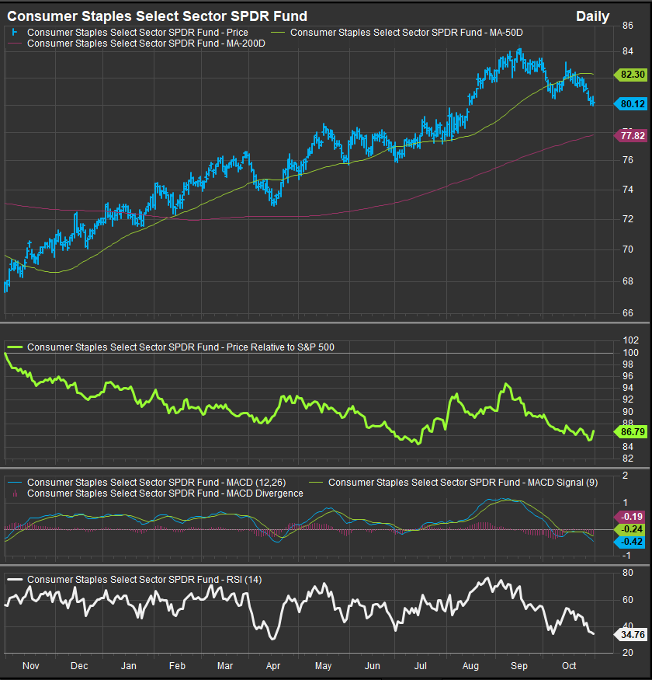
Task: Click the -0.42 MACD value tag
Action: pos(630,542)
